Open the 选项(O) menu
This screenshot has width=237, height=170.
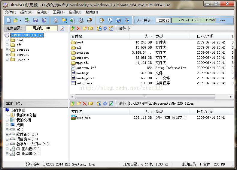[75, 12]
